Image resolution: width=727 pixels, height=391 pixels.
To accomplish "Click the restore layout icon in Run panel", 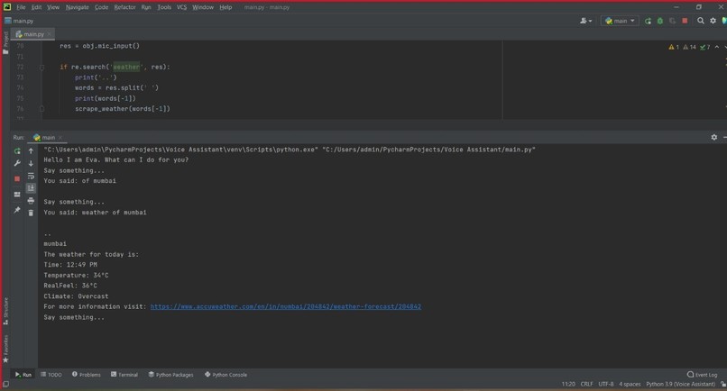I will pos(17,195).
